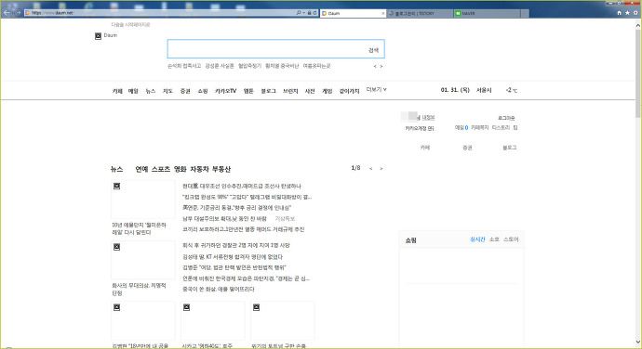Image resolution: width=642 pixels, height=349 pixels.
Task: Open 내정보 account info link
Action: point(428,118)
